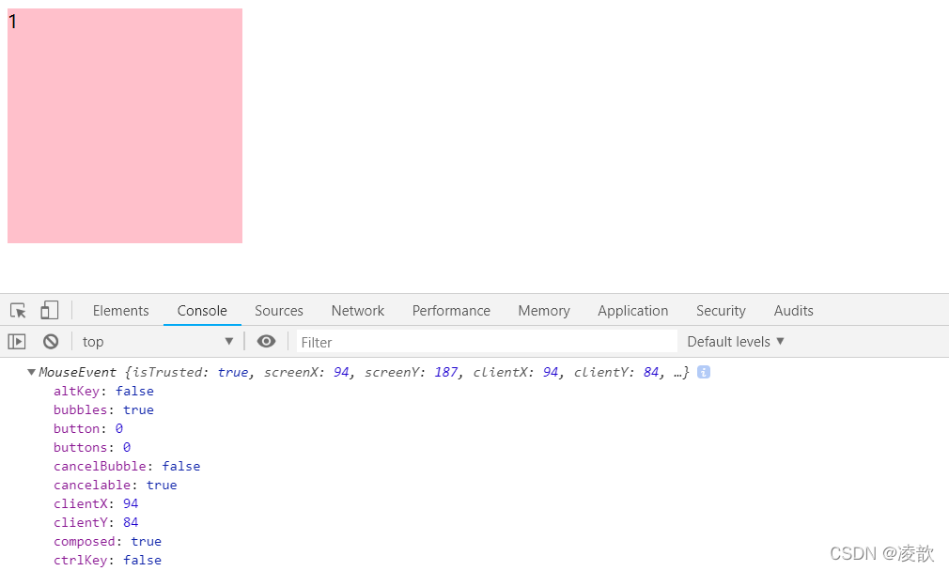
Task: Select the cancelBubble: false property
Action: [127, 466]
